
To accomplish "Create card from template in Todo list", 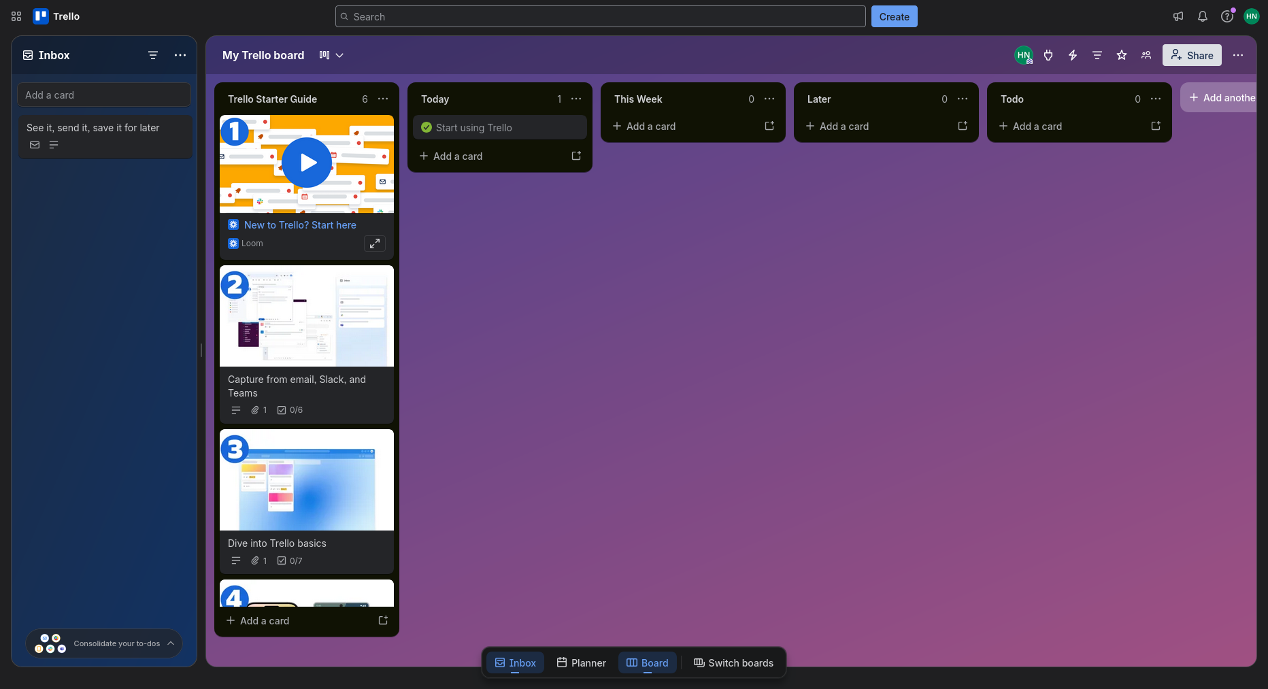I will (x=1156, y=126).
